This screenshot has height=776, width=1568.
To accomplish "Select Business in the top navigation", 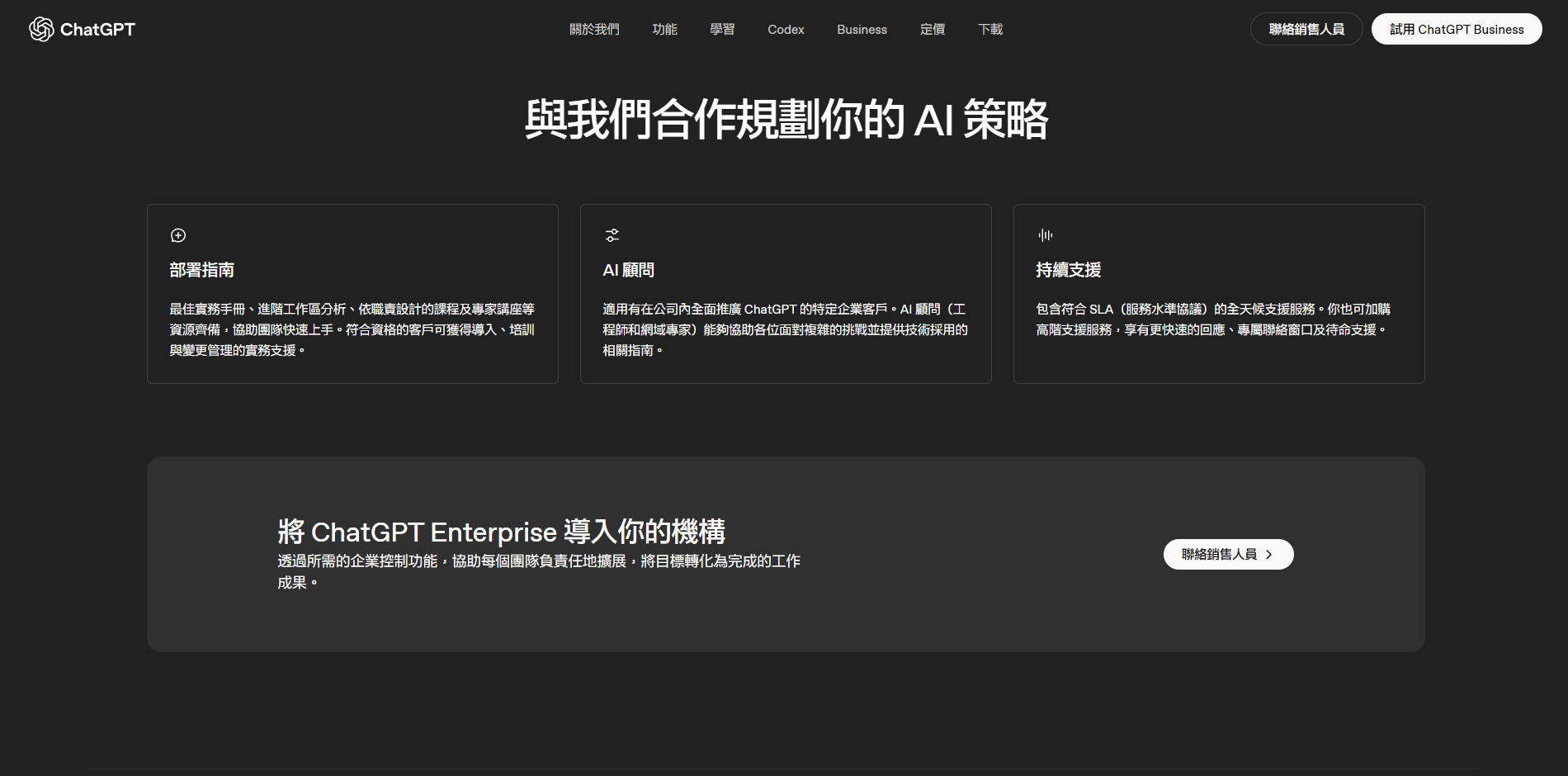I will [862, 30].
